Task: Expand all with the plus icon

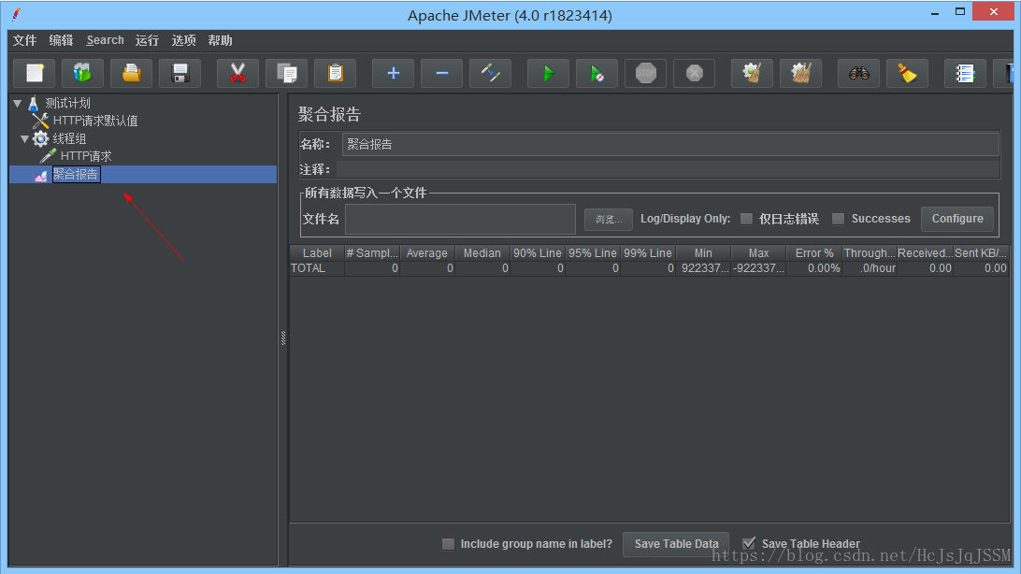Action: coord(393,73)
